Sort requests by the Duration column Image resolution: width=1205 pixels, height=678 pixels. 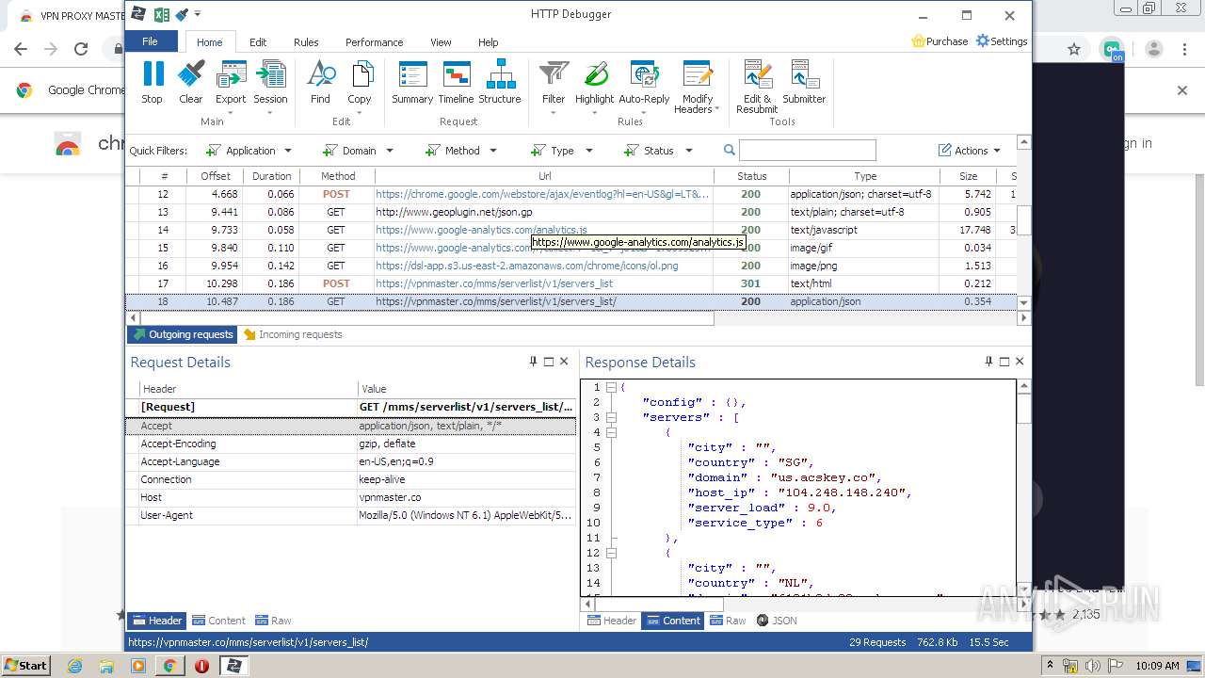(271, 176)
